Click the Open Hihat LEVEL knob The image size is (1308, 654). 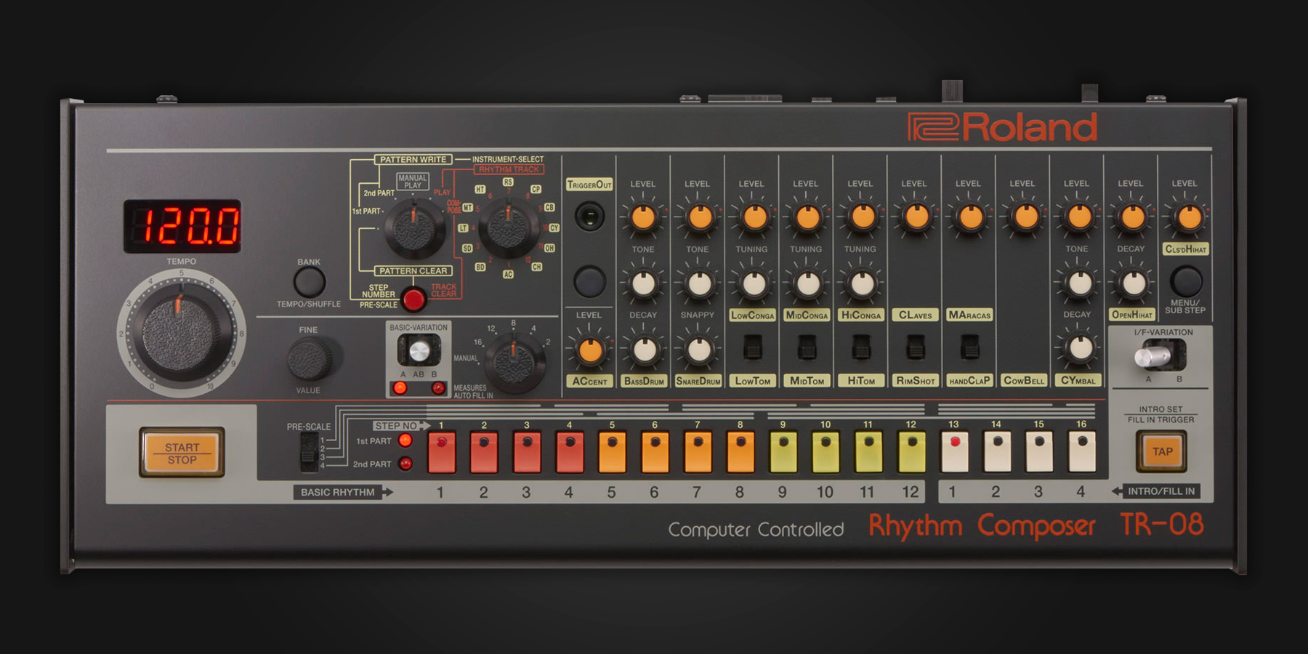[x=1132, y=217]
